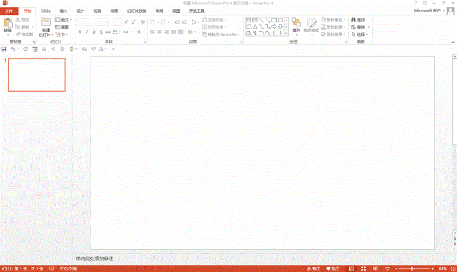The height and width of the screenshot is (272, 457).
Task: Click the fit slide to window icon
Action: coord(452,268)
